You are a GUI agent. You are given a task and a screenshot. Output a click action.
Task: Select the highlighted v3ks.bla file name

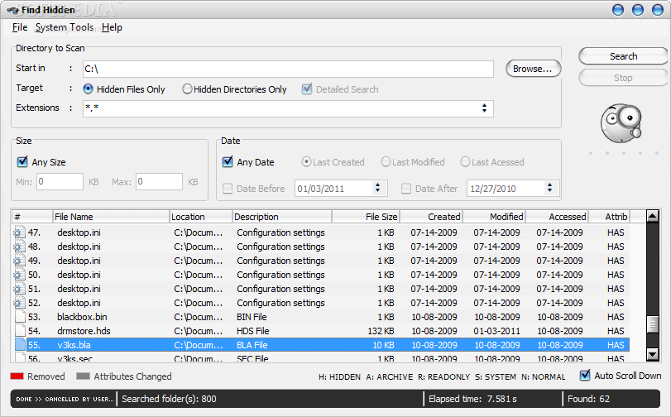pos(74,345)
